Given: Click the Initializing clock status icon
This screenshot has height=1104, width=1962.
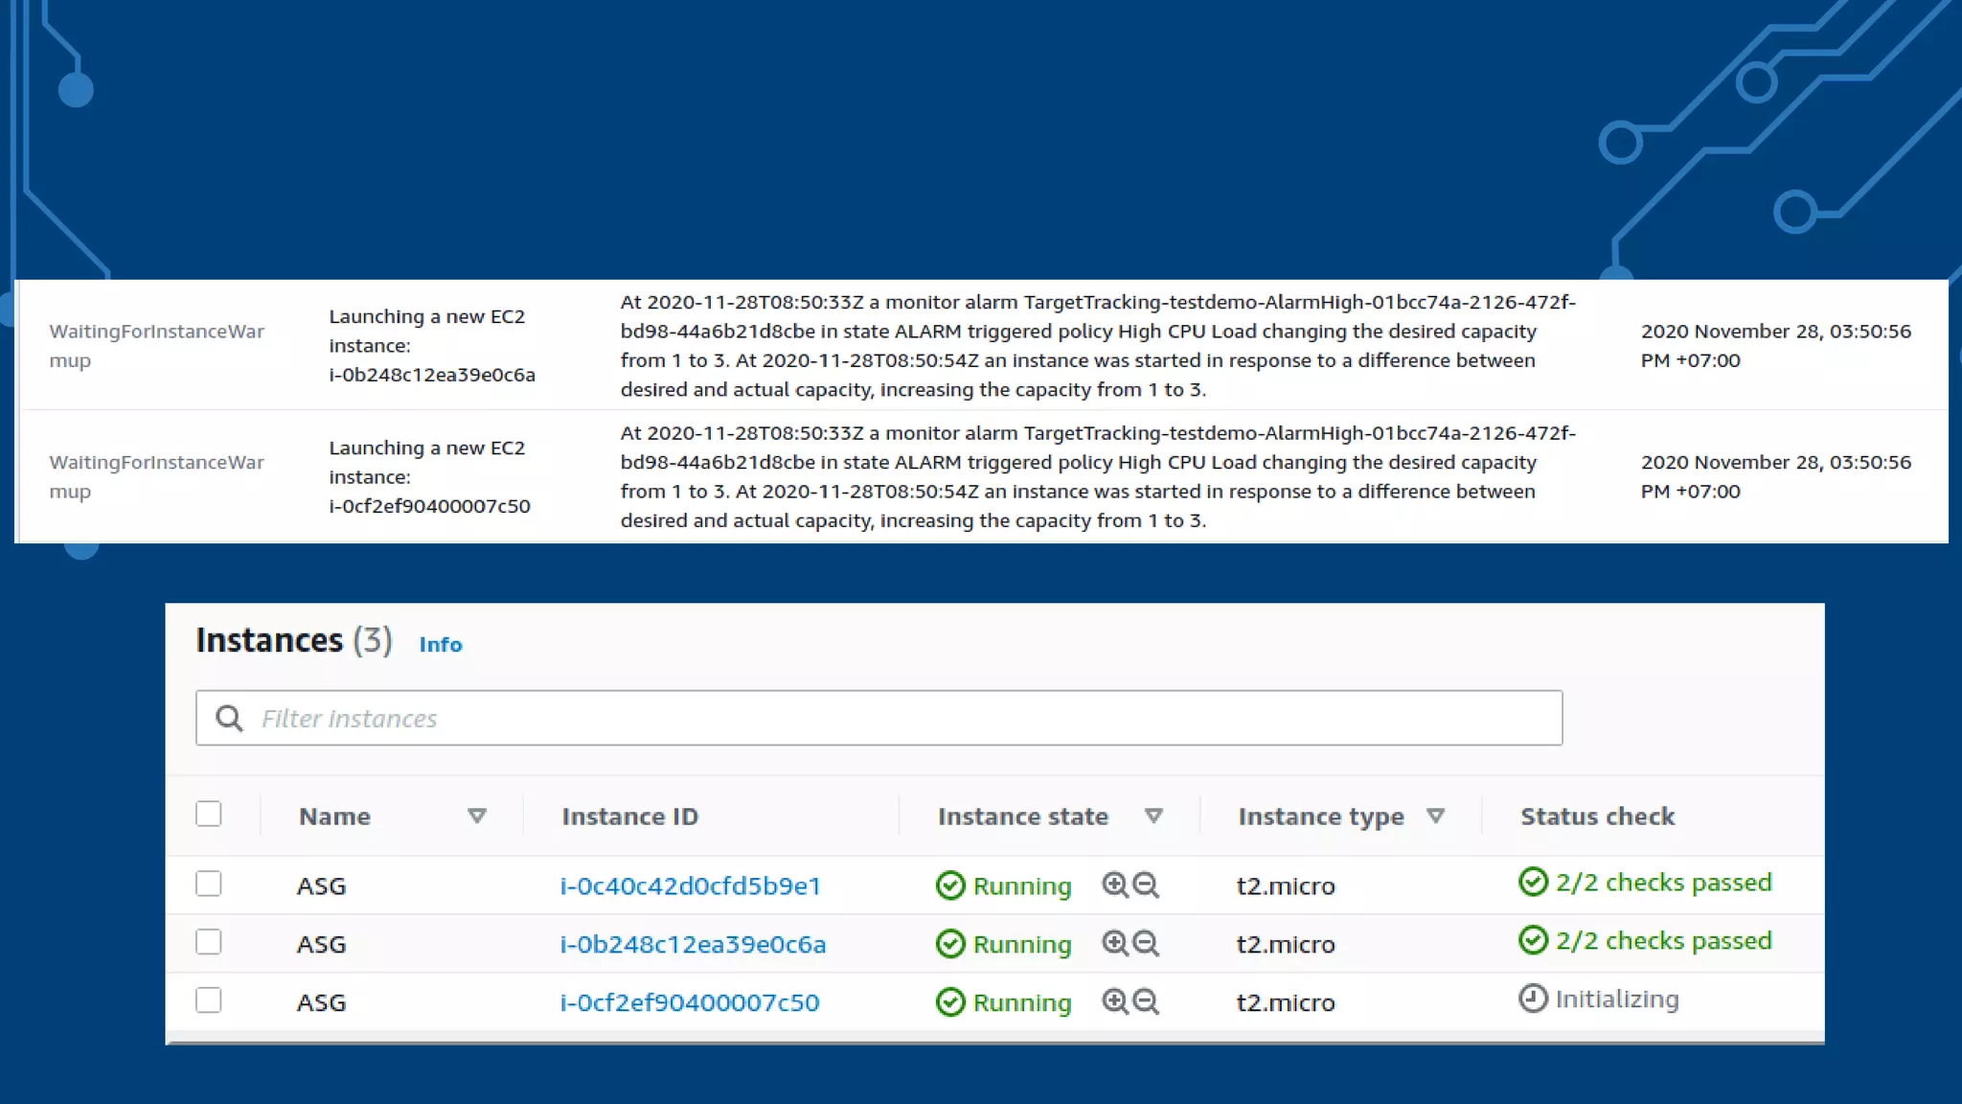Looking at the screenshot, I should pos(1533,999).
